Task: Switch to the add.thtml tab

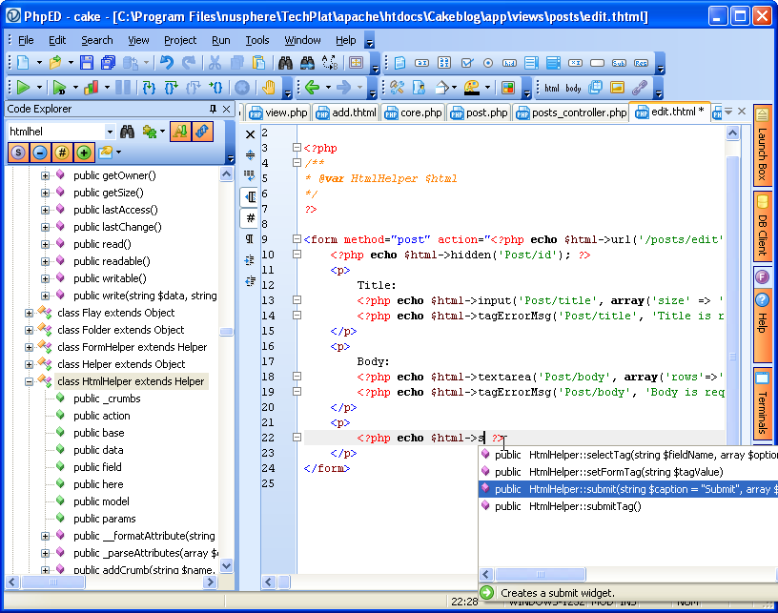Action: (x=346, y=112)
